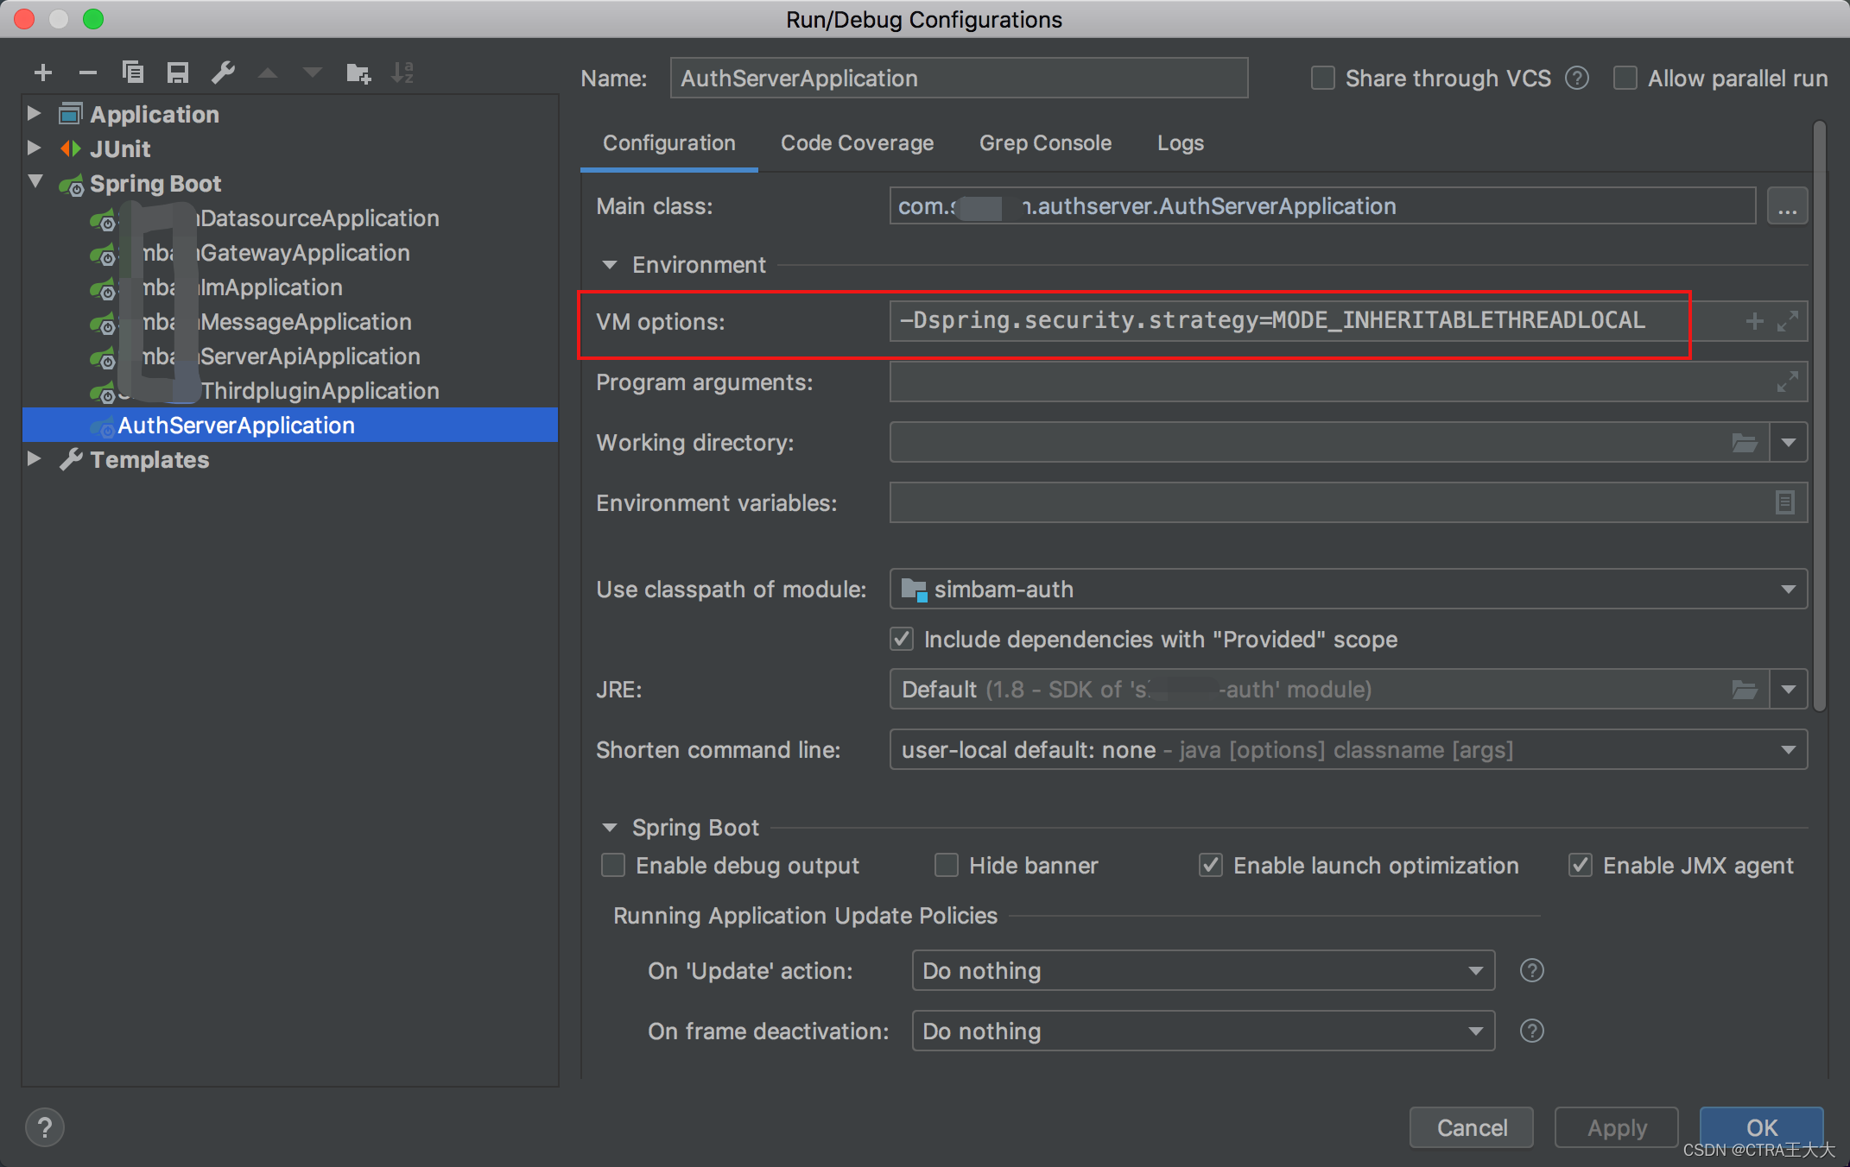
Task: Switch to Code Coverage tab
Action: click(x=858, y=143)
